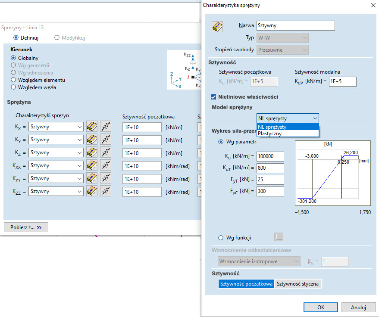
Task: Click function picker icon next to Wg funkcji
Action: pyautogui.click(x=279, y=237)
